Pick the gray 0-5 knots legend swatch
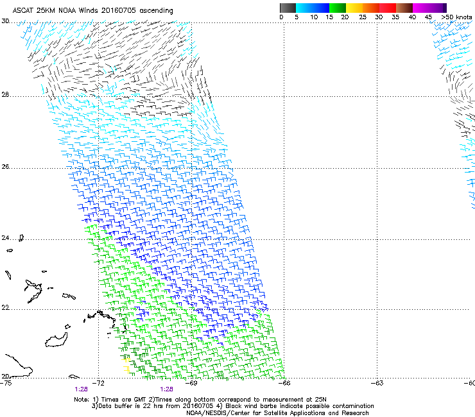Screen dimensions: 475x417 pos(288,8)
